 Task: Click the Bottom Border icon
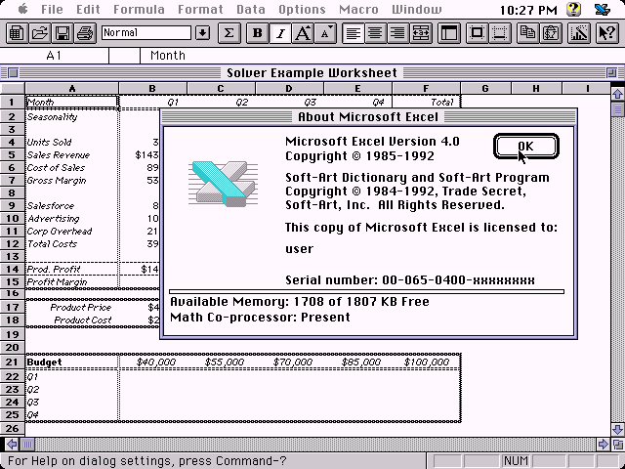click(500, 33)
